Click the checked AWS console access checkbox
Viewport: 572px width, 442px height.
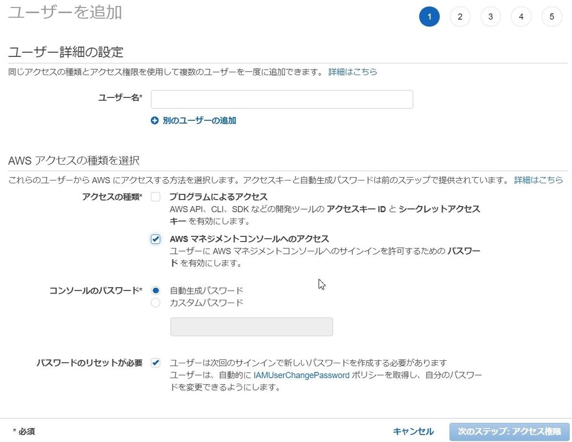coord(155,239)
